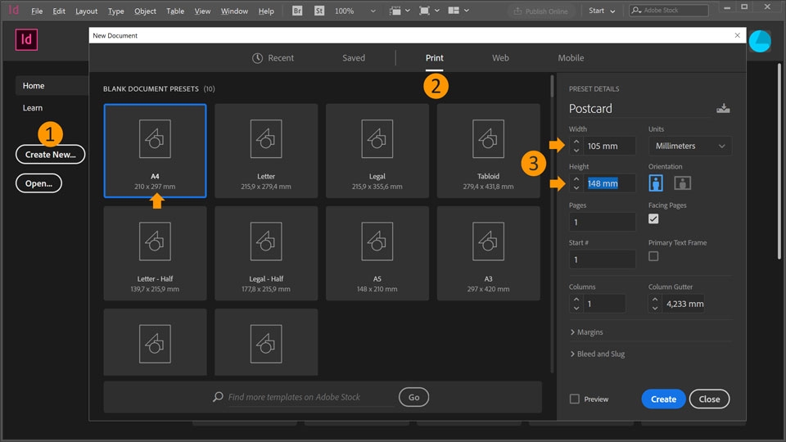Switch to the Web tab
The image size is (786, 442).
click(x=500, y=58)
